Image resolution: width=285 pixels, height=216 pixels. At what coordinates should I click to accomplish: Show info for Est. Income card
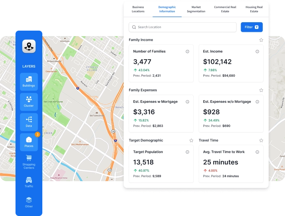tap(257, 52)
